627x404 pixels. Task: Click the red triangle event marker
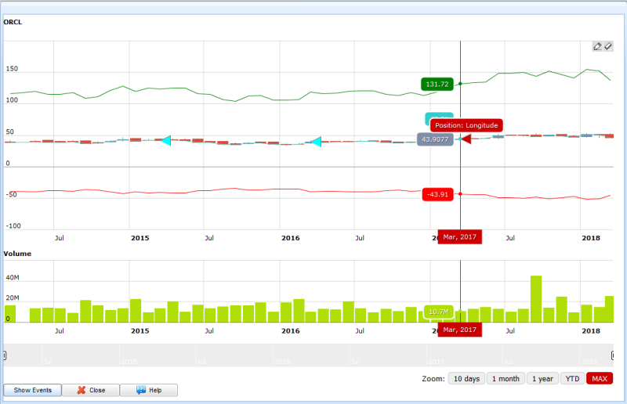465,139
